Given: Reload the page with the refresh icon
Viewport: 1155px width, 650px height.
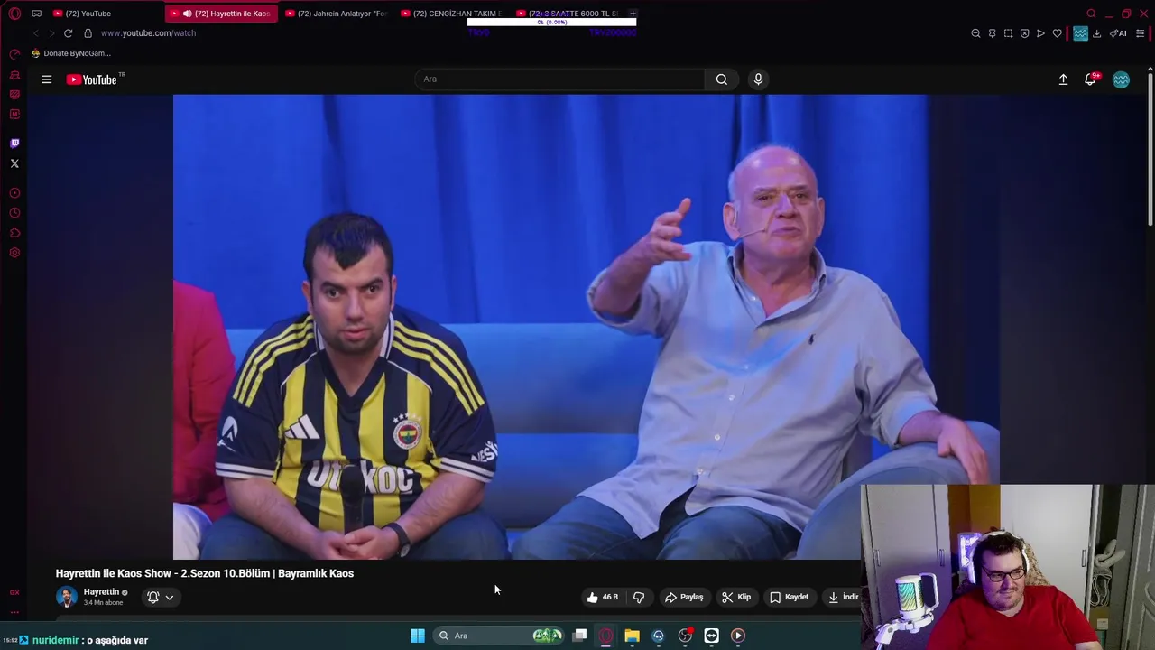Looking at the screenshot, I should [68, 33].
